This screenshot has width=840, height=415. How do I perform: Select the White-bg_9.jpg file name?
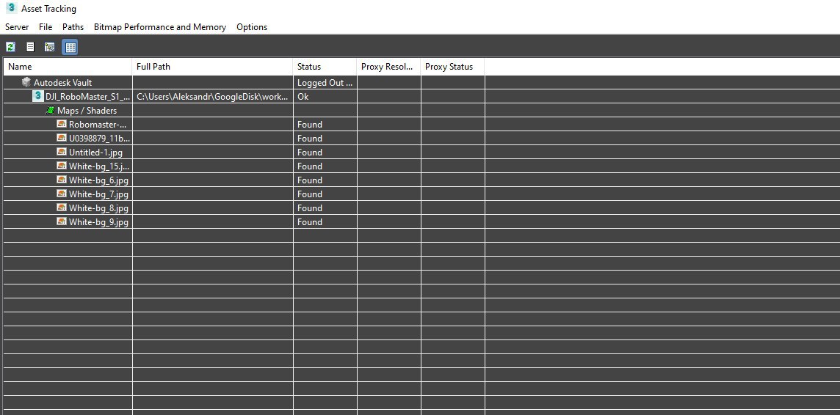[x=98, y=222]
